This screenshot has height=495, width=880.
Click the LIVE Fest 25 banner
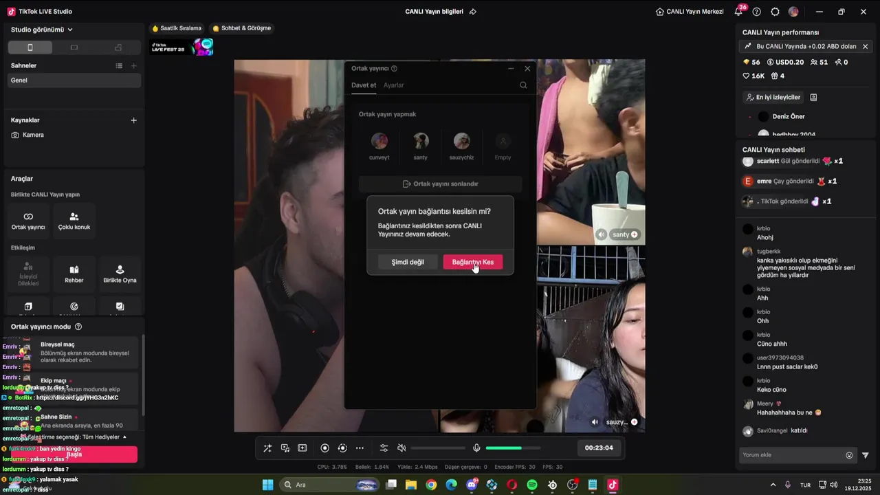(182, 47)
